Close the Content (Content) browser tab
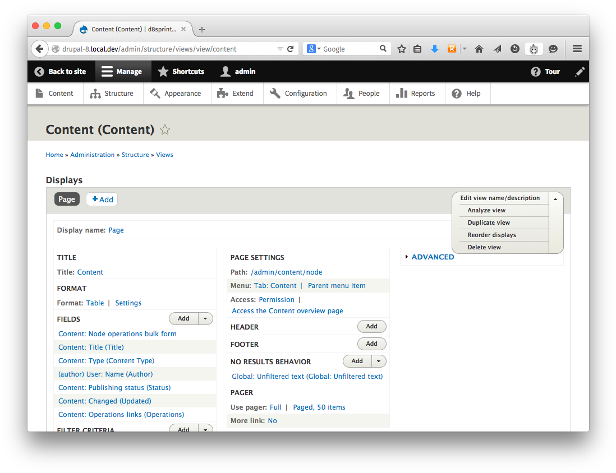This screenshot has height=473, width=616. point(183,29)
